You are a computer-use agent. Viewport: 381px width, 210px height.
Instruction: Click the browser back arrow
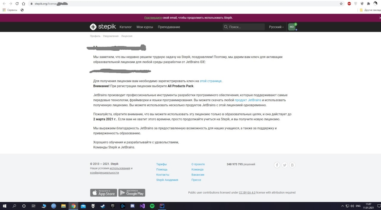pos(4,4)
